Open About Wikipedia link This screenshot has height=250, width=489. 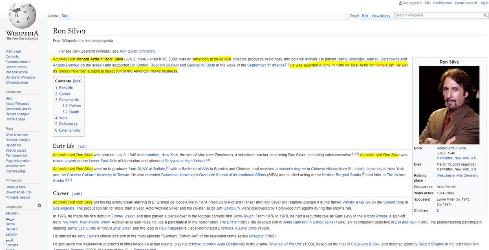pos(18,104)
